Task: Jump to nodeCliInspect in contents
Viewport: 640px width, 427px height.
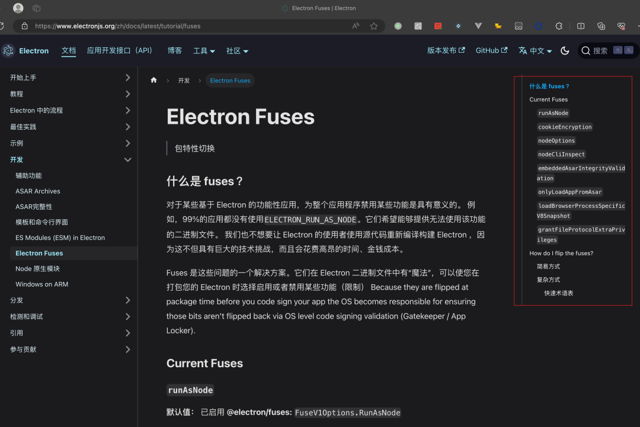Action: [x=561, y=155]
